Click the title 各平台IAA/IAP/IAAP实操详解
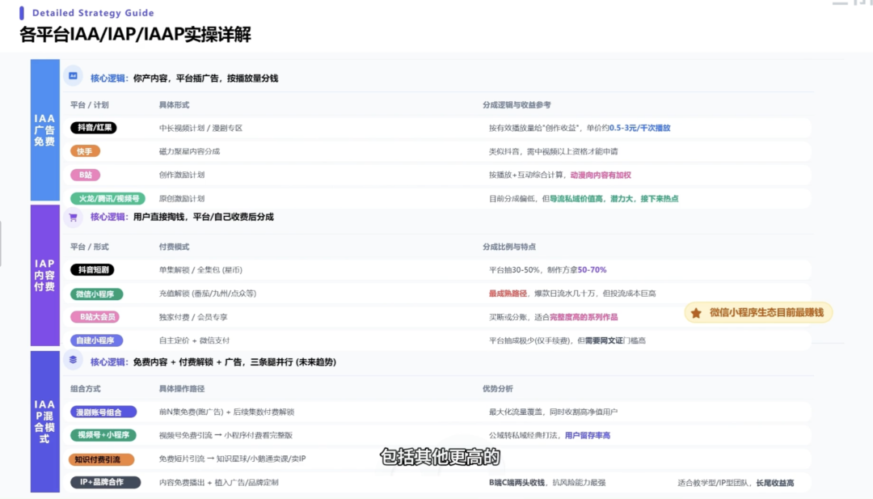Viewport: 873px width, 499px height. [x=135, y=35]
